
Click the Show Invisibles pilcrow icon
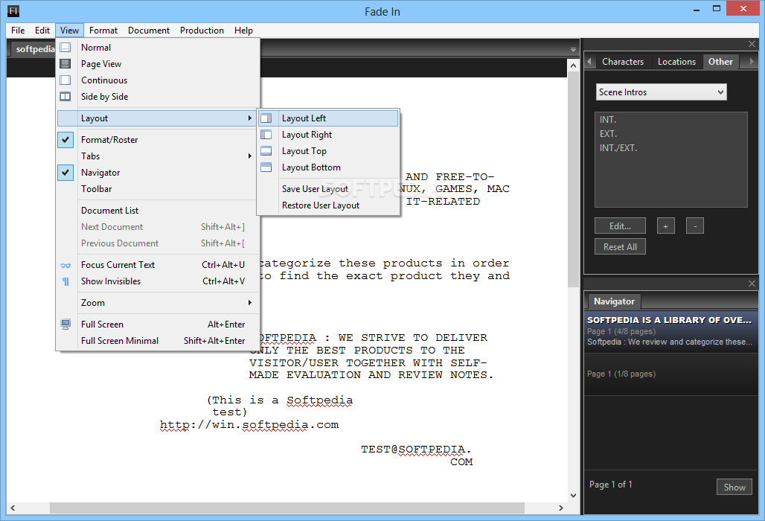[x=65, y=281]
